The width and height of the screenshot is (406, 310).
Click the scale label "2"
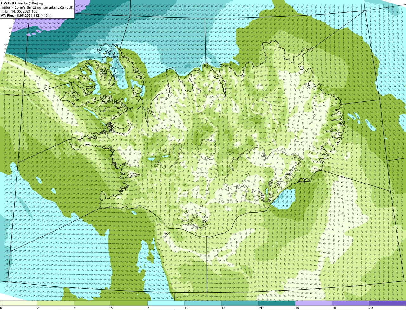pyautogui.click(x=38, y=308)
